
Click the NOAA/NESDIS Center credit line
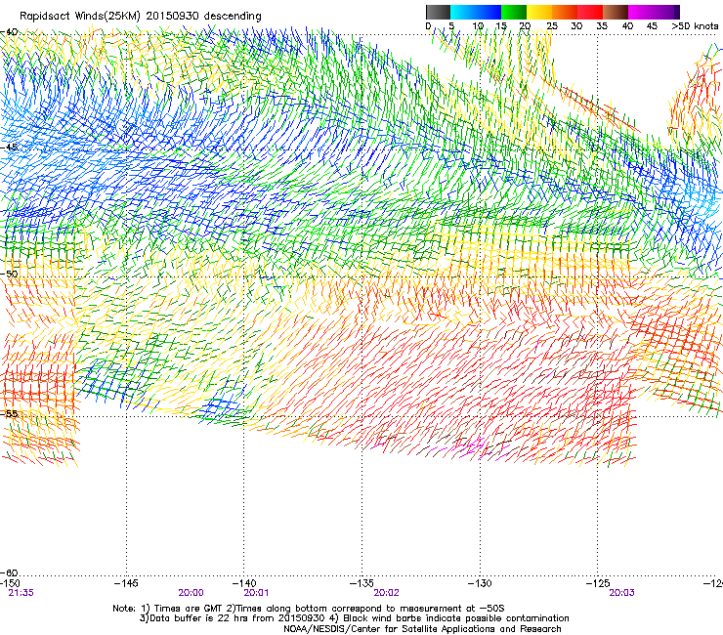[x=422, y=629]
